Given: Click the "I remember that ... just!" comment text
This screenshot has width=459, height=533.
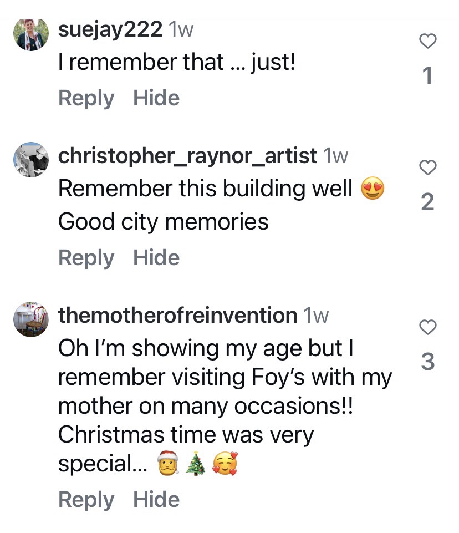Looking at the screenshot, I should [177, 63].
